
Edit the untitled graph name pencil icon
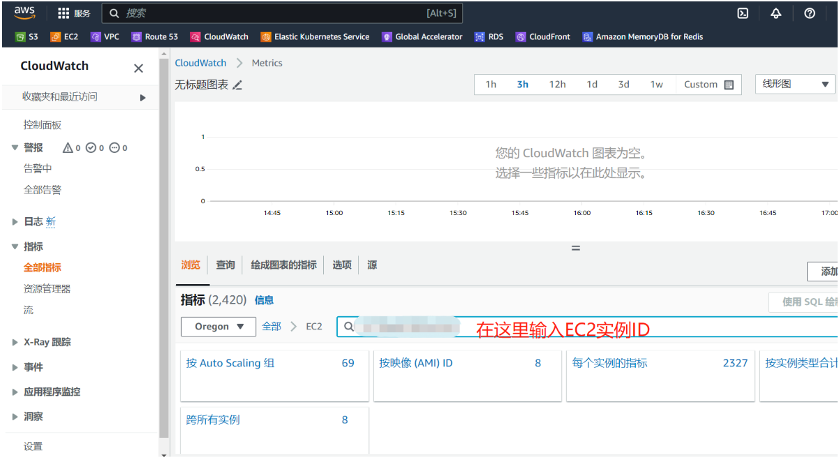[237, 85]
